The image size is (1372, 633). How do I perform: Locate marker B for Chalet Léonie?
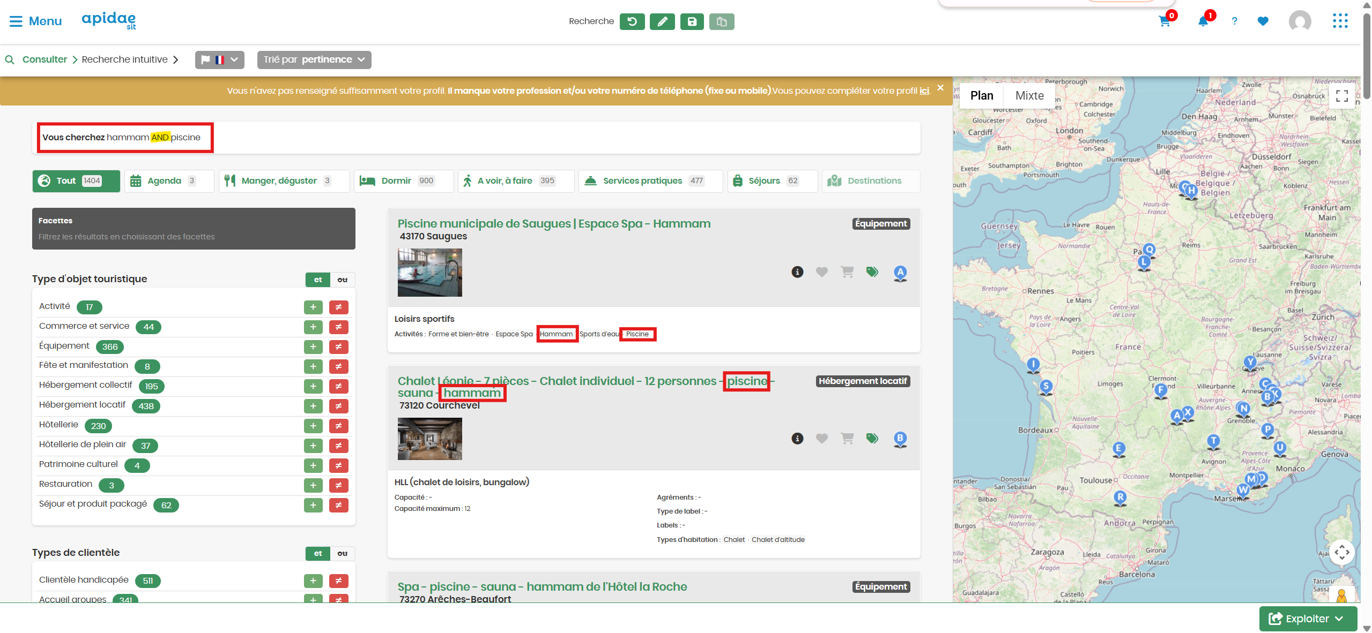(900, 440)
